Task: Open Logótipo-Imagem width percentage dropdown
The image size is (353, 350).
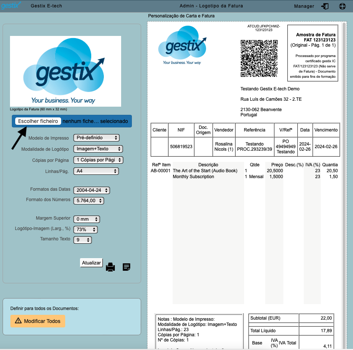Action: 85,229
